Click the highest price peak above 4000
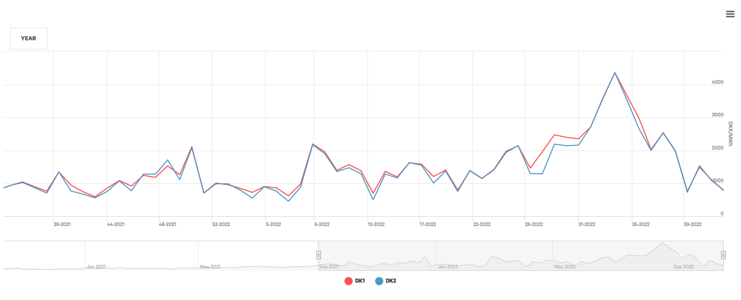Image resolution: width=741 pixels, height=300 pixels. (x=614, y=73)
